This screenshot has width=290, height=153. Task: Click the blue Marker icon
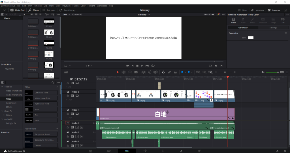(x=189, y=72)
